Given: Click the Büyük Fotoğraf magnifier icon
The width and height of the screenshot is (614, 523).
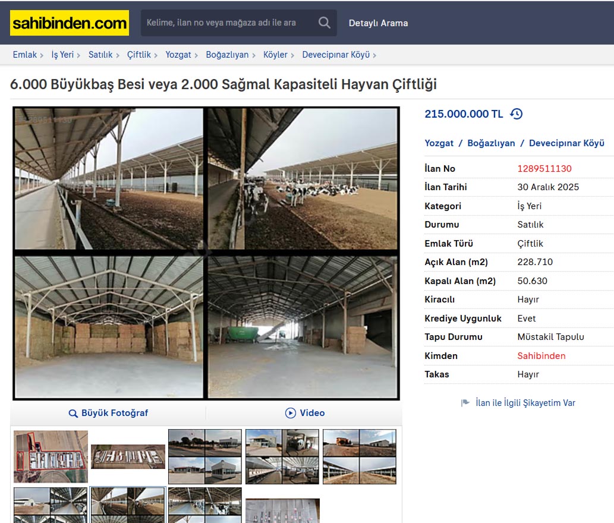Looking at the screenshot, I should pyautogui.click(x=73, y=413).
